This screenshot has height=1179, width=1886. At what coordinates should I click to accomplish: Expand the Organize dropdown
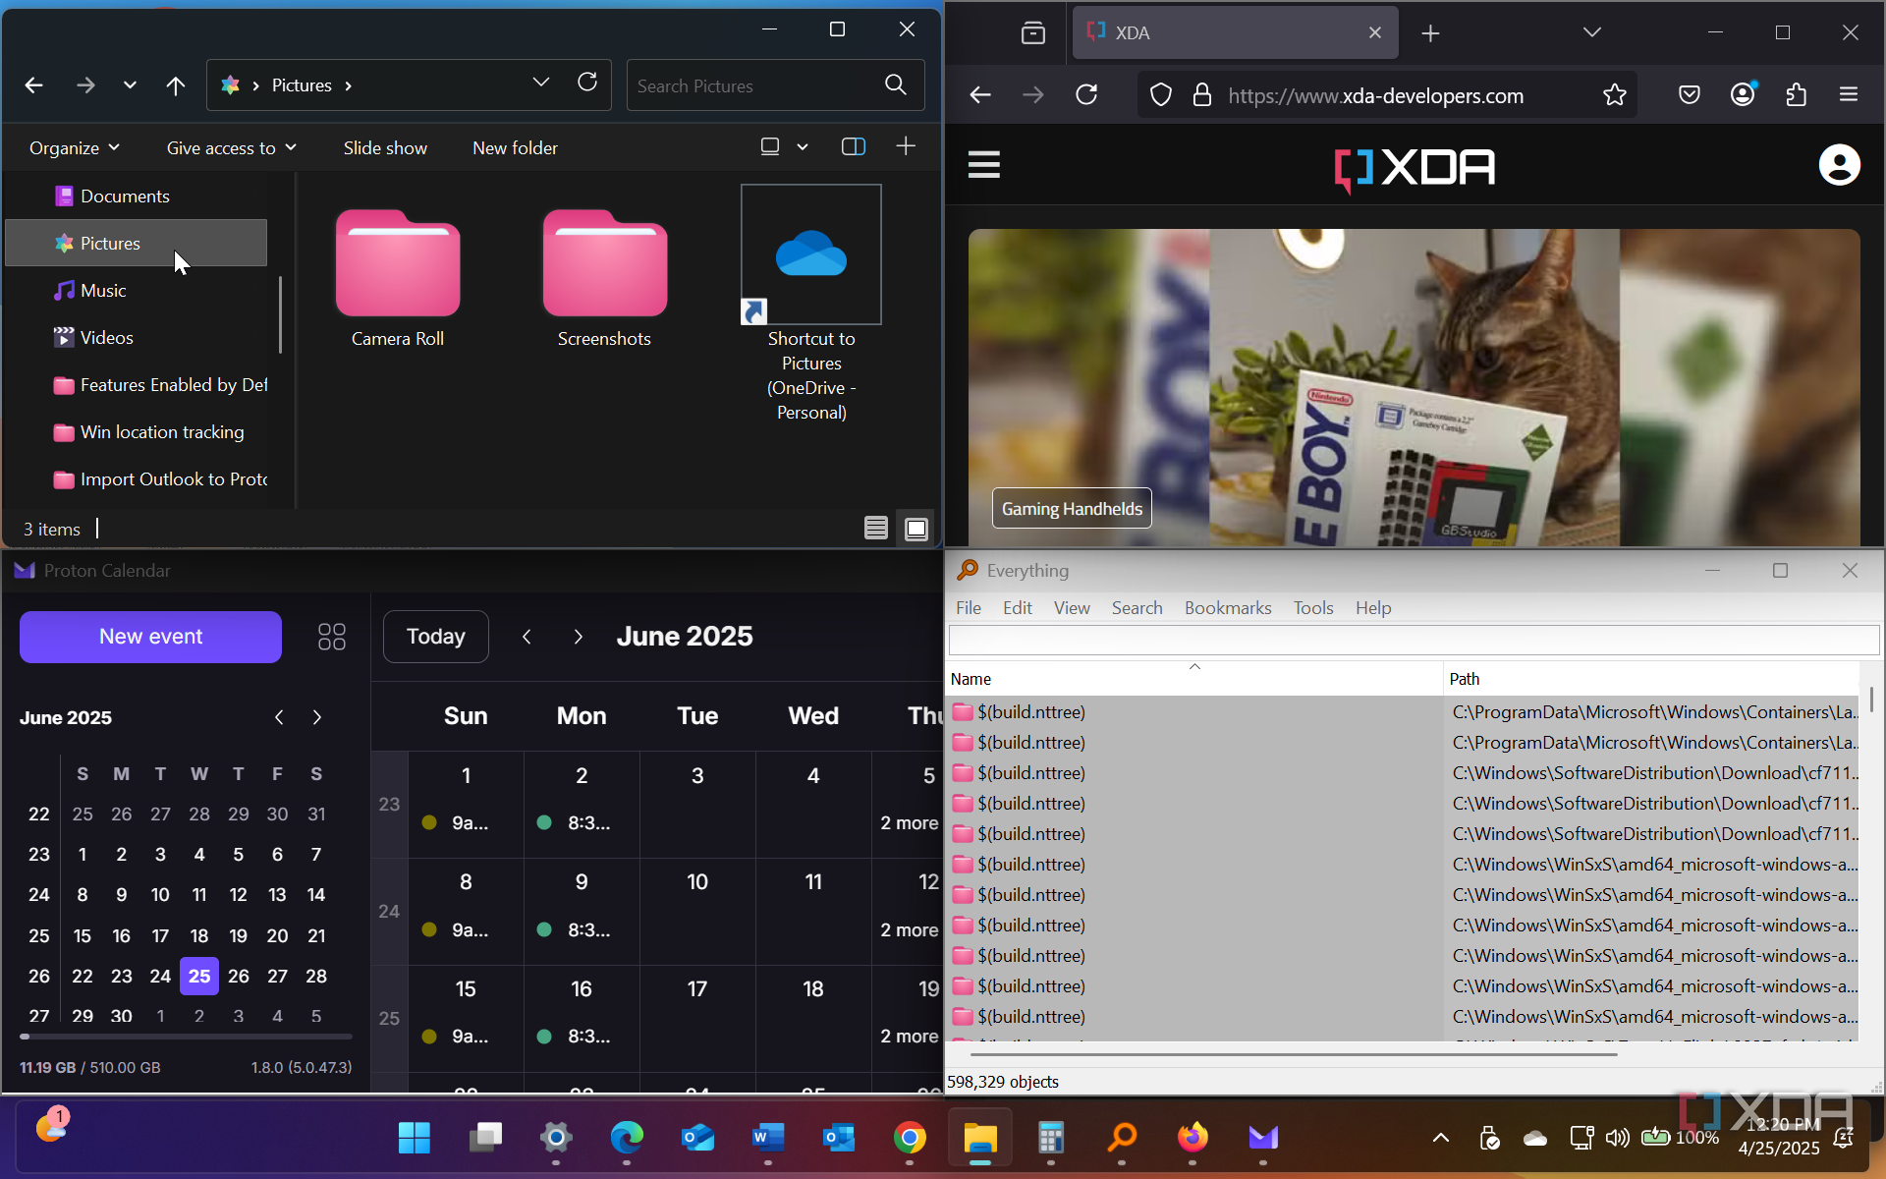click(x=75, y=147)
